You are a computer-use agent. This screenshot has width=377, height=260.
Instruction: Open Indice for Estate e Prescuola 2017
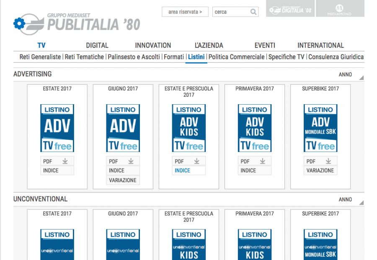[183, 170]
